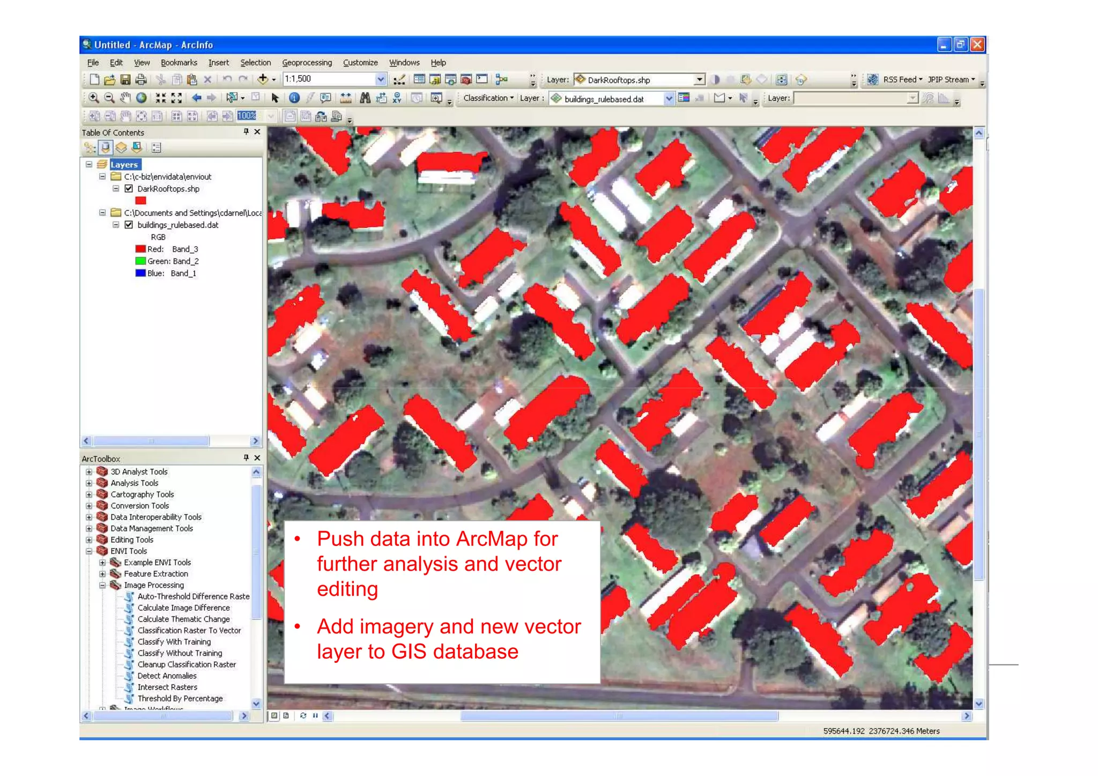Select the Identify info tool
The image size is (1098, 776).
(x=294, y=98)
